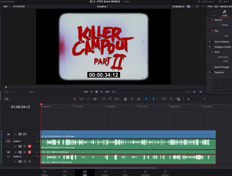Image resolution: width=232 pixels, height=176 pixels.
Task: Toggle the Snapping magnet icon
Action: pyautogui.click(x=126, y=99)
